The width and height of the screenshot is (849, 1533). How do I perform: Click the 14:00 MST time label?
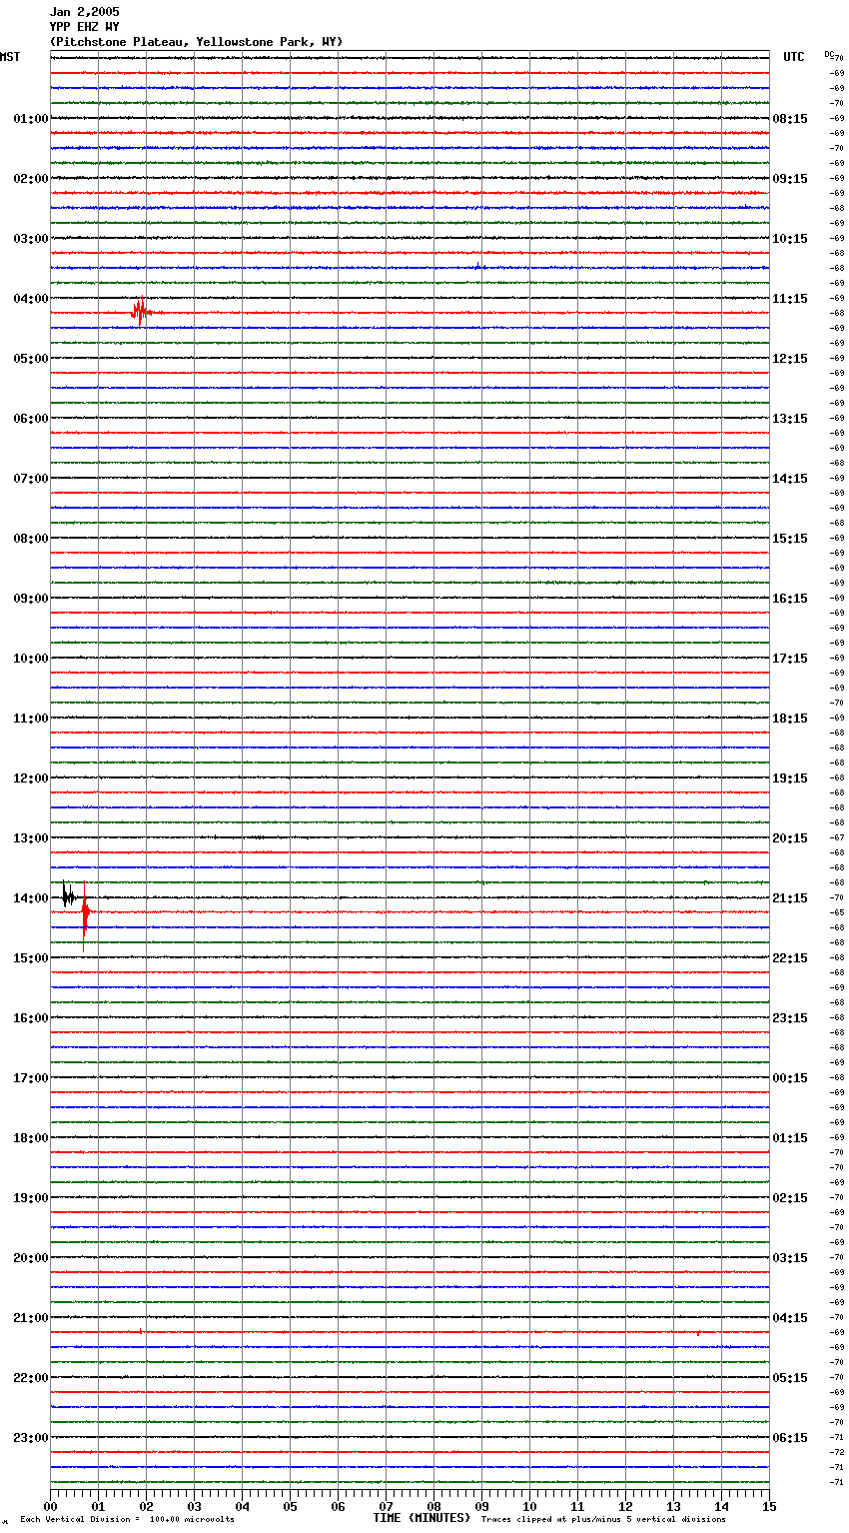(31, 898)
